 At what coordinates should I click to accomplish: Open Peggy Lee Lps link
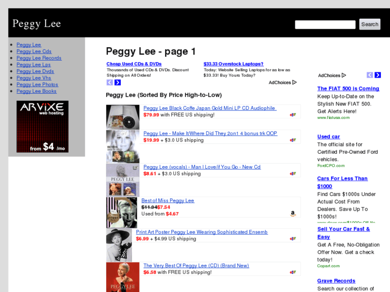click(x=34, y=65)
